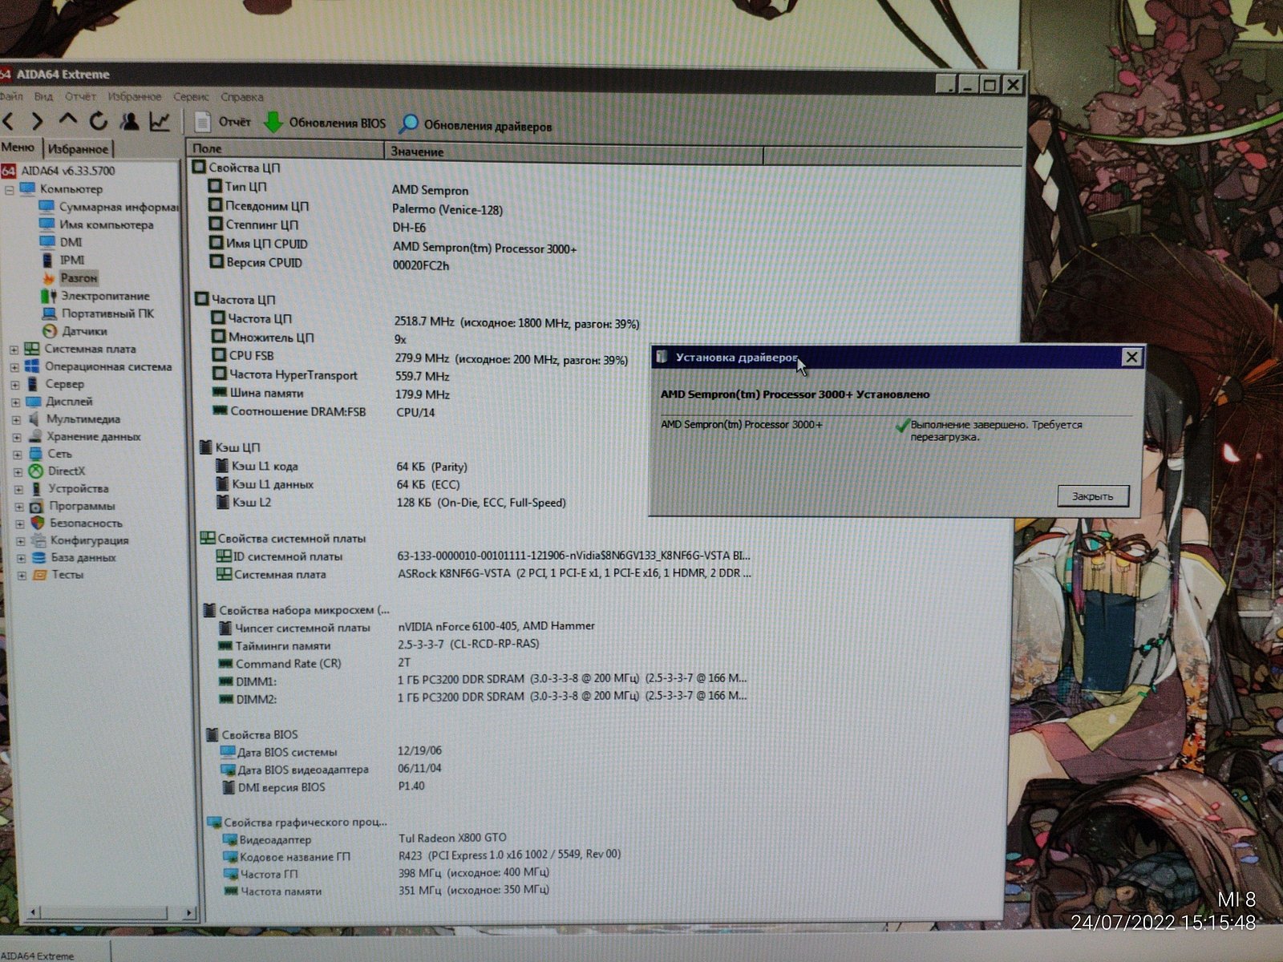Image resolution: width=1283 pixels, height=962 pixels.
Task: Open the Файл menu
Action: coord(11,96)
